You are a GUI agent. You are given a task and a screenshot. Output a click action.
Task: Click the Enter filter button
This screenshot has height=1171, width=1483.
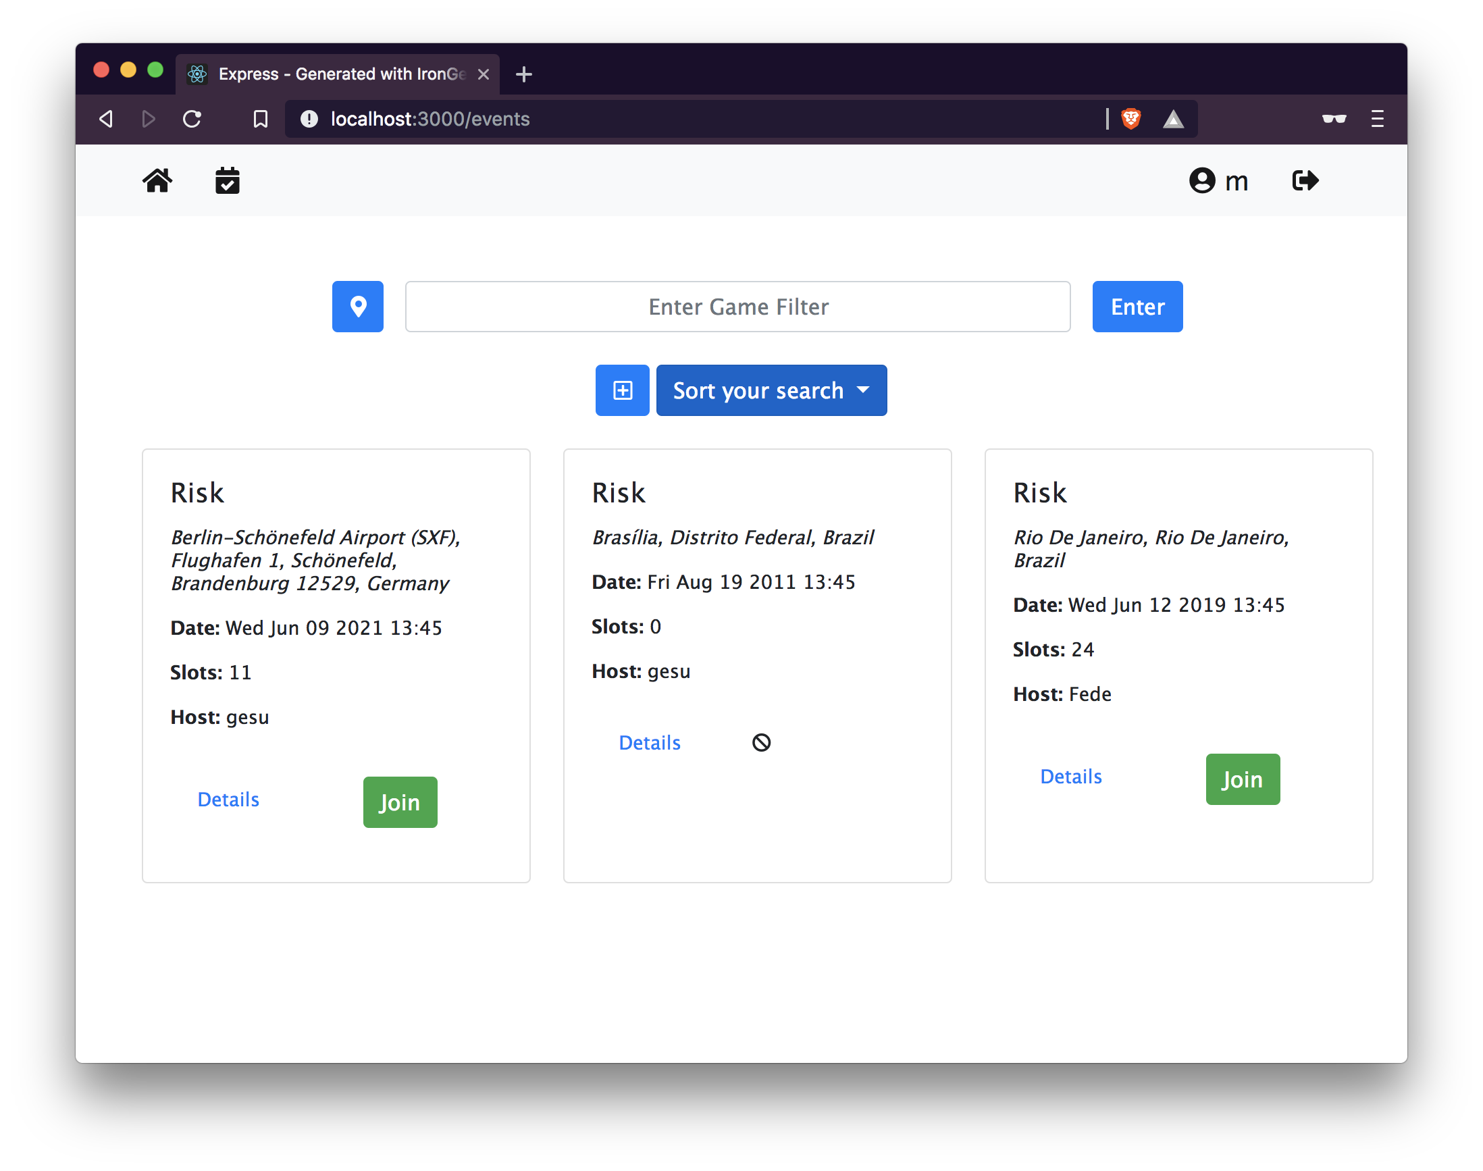pyautogui.click(x=1137, y=307)
